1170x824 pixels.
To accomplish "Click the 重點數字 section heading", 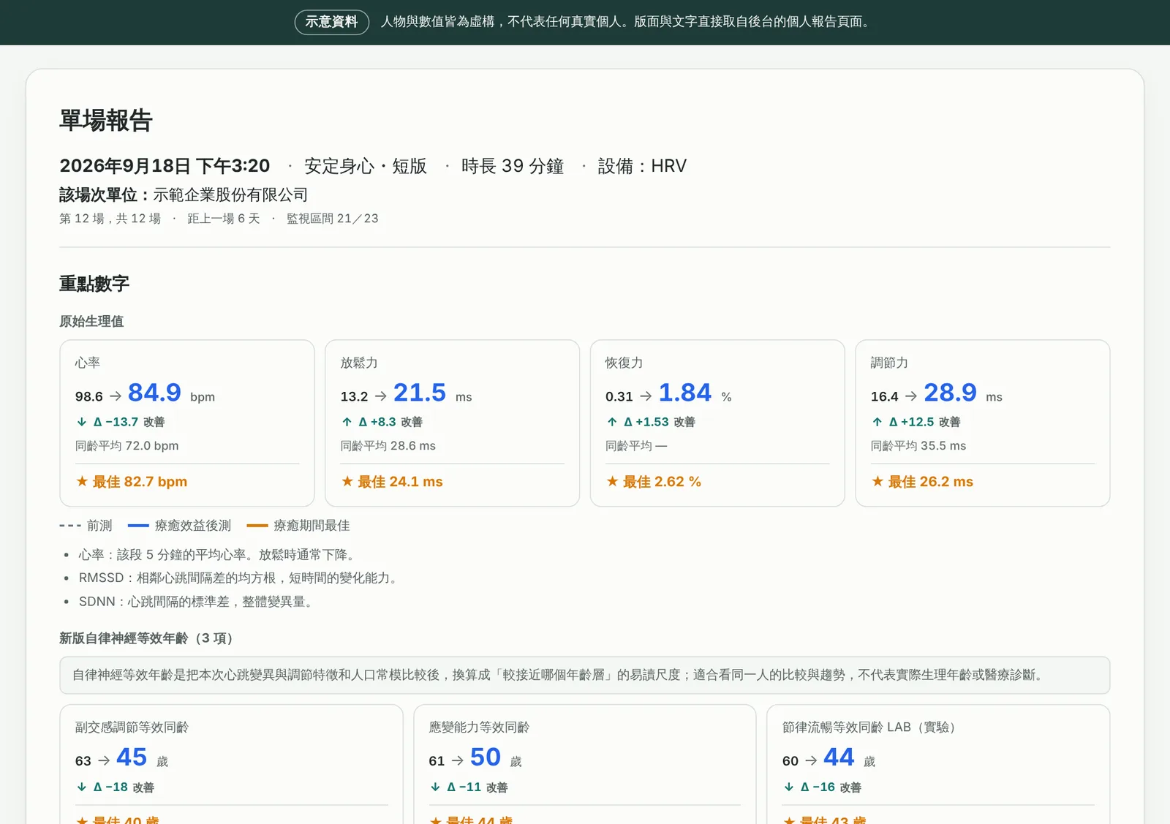I will pyautogui.click(x=94, y=284).
